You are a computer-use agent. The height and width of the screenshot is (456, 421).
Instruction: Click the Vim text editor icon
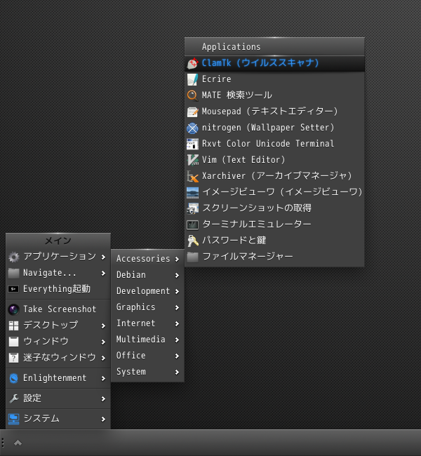[192, 160]
